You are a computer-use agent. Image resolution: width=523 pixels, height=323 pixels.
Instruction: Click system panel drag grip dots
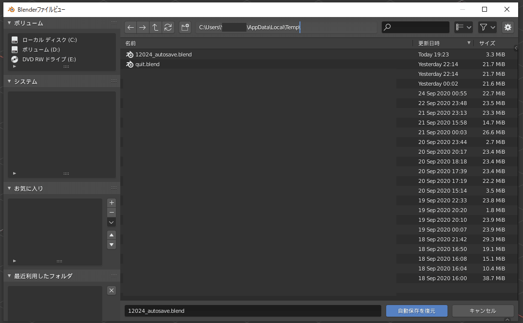click(x=114, y=81)
